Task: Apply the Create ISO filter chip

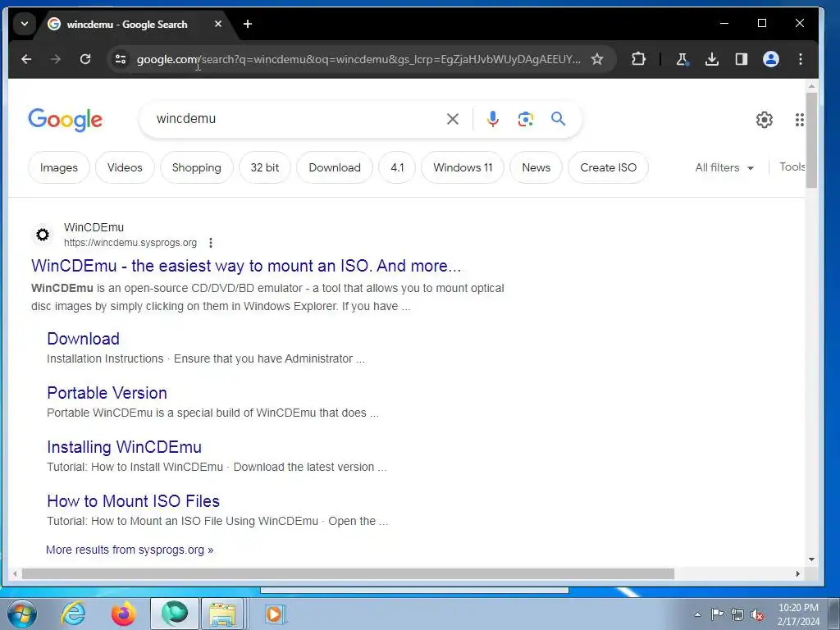Action: pos(609,167)
